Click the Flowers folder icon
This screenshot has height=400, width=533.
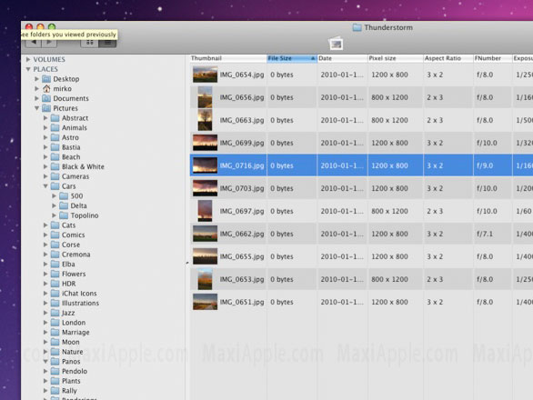pyautogui.click(x=55, y=274)
